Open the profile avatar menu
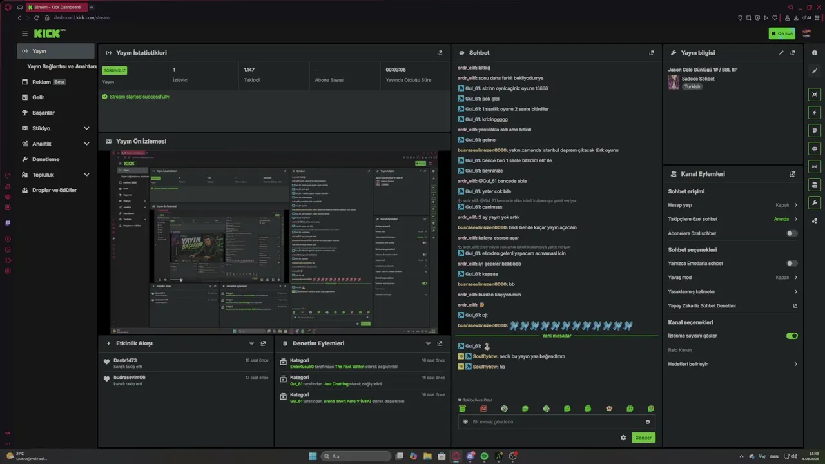Screen dimensions: 825x464 806,34
